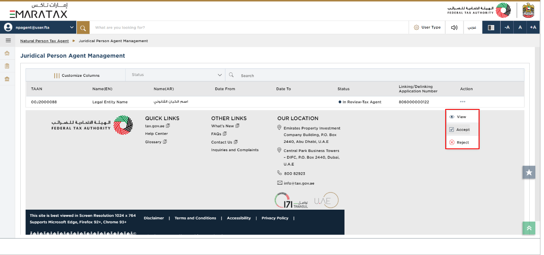Click the footer Federal Tax Authority logo
This screenshot has height=255, width=544.
(x=92, y=125)
